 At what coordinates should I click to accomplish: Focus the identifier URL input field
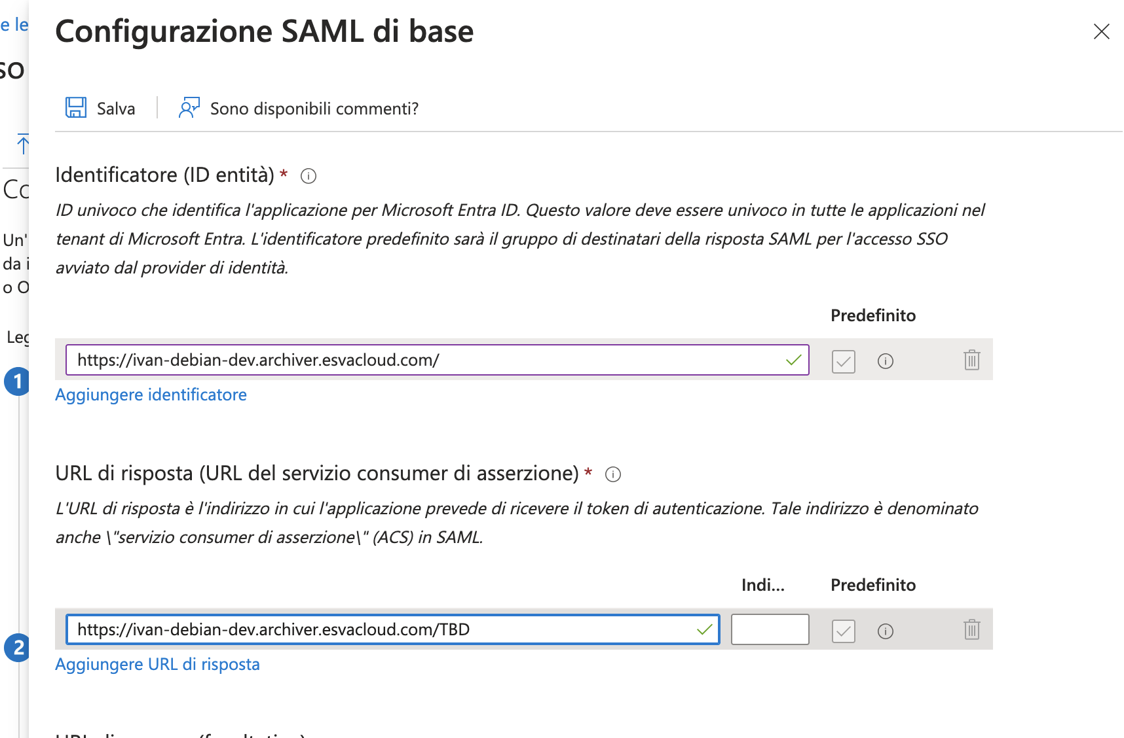438,360
